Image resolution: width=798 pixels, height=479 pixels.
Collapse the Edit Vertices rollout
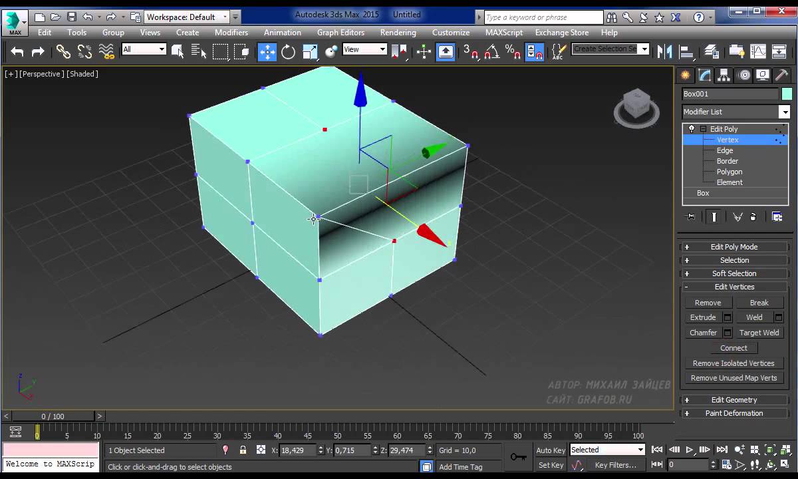(734, 287)
